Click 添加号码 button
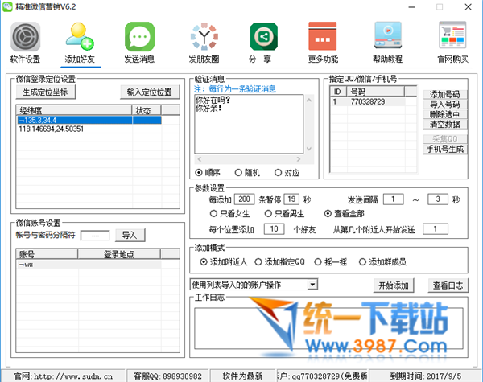 tap(445, 94)
